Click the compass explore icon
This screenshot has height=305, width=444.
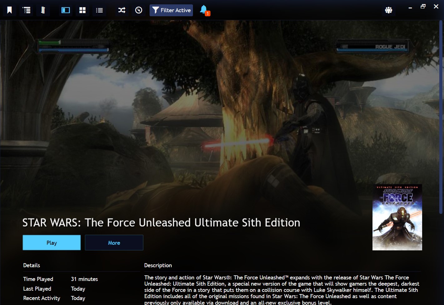click(139, 10)
